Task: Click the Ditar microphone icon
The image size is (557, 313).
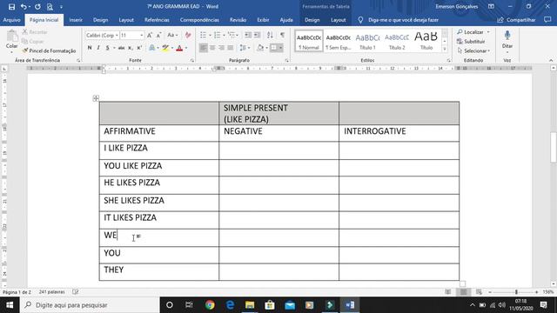Action: pyautogui.click(x=507, y=36)
